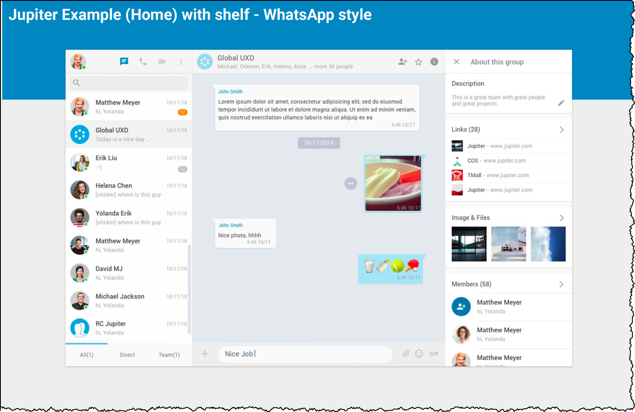Click the John Smith sender name on Lorem ipsum message

pos(230,91)
